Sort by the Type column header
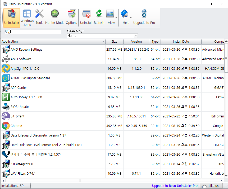Image resolution: width=228 pixels, height=189 pixels. point(155,42)
